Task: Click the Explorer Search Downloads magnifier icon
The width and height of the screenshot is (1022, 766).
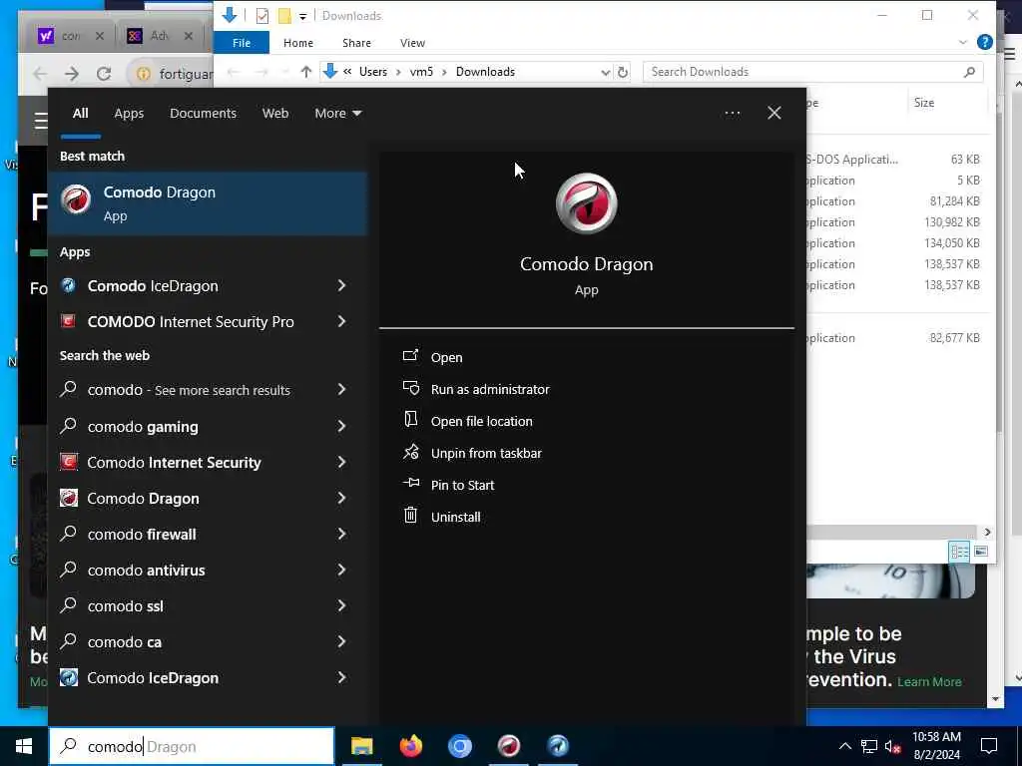Action: tap(969, 72)
